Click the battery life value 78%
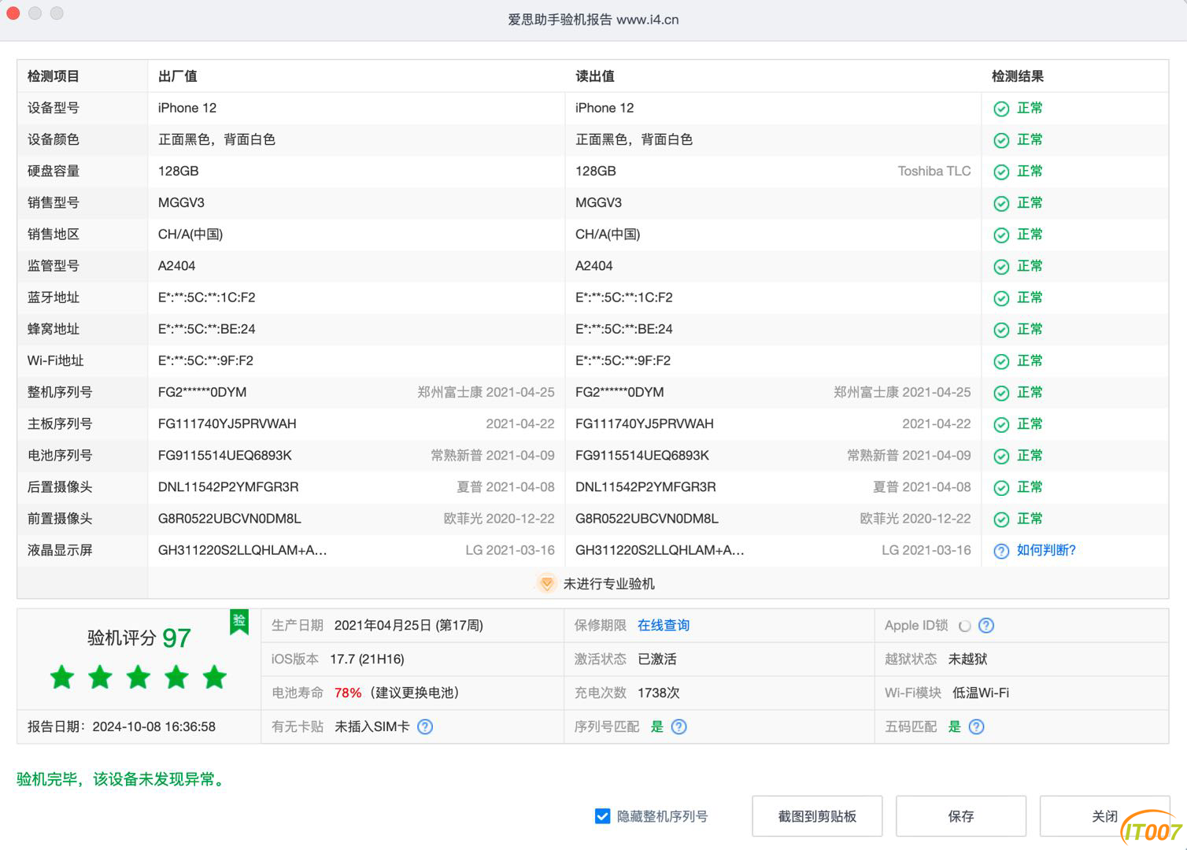The width and height of the screenshot is (1187, 850). [347, 693]
